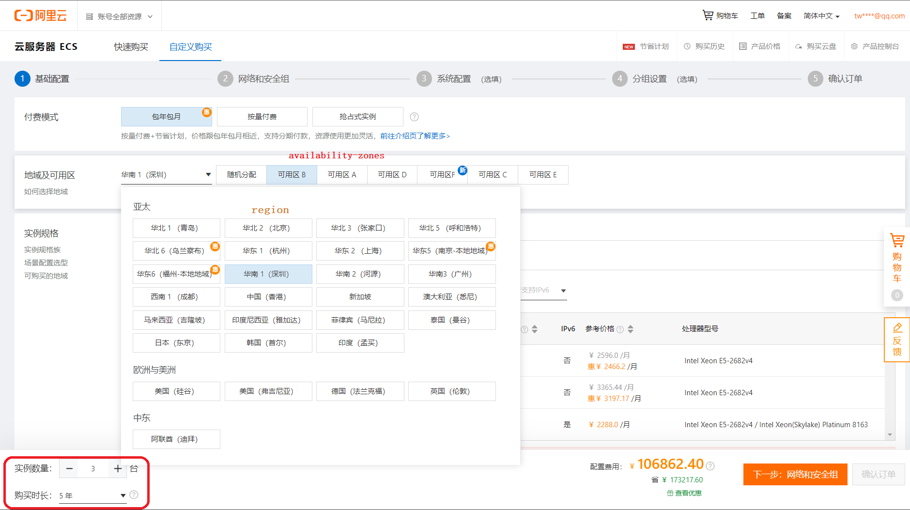910x510 pixels.
Task: Open 可购买的地域 link
Action: [46, 276]
